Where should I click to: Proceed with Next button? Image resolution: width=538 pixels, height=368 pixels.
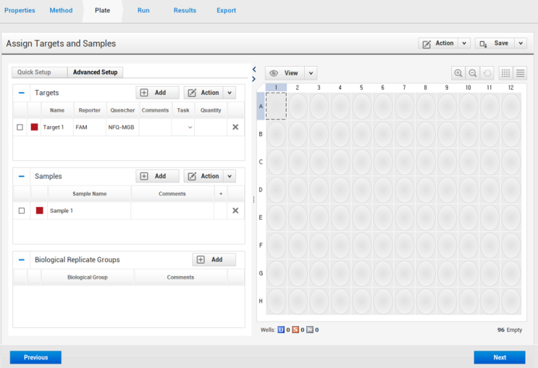[x=500, y=357]
